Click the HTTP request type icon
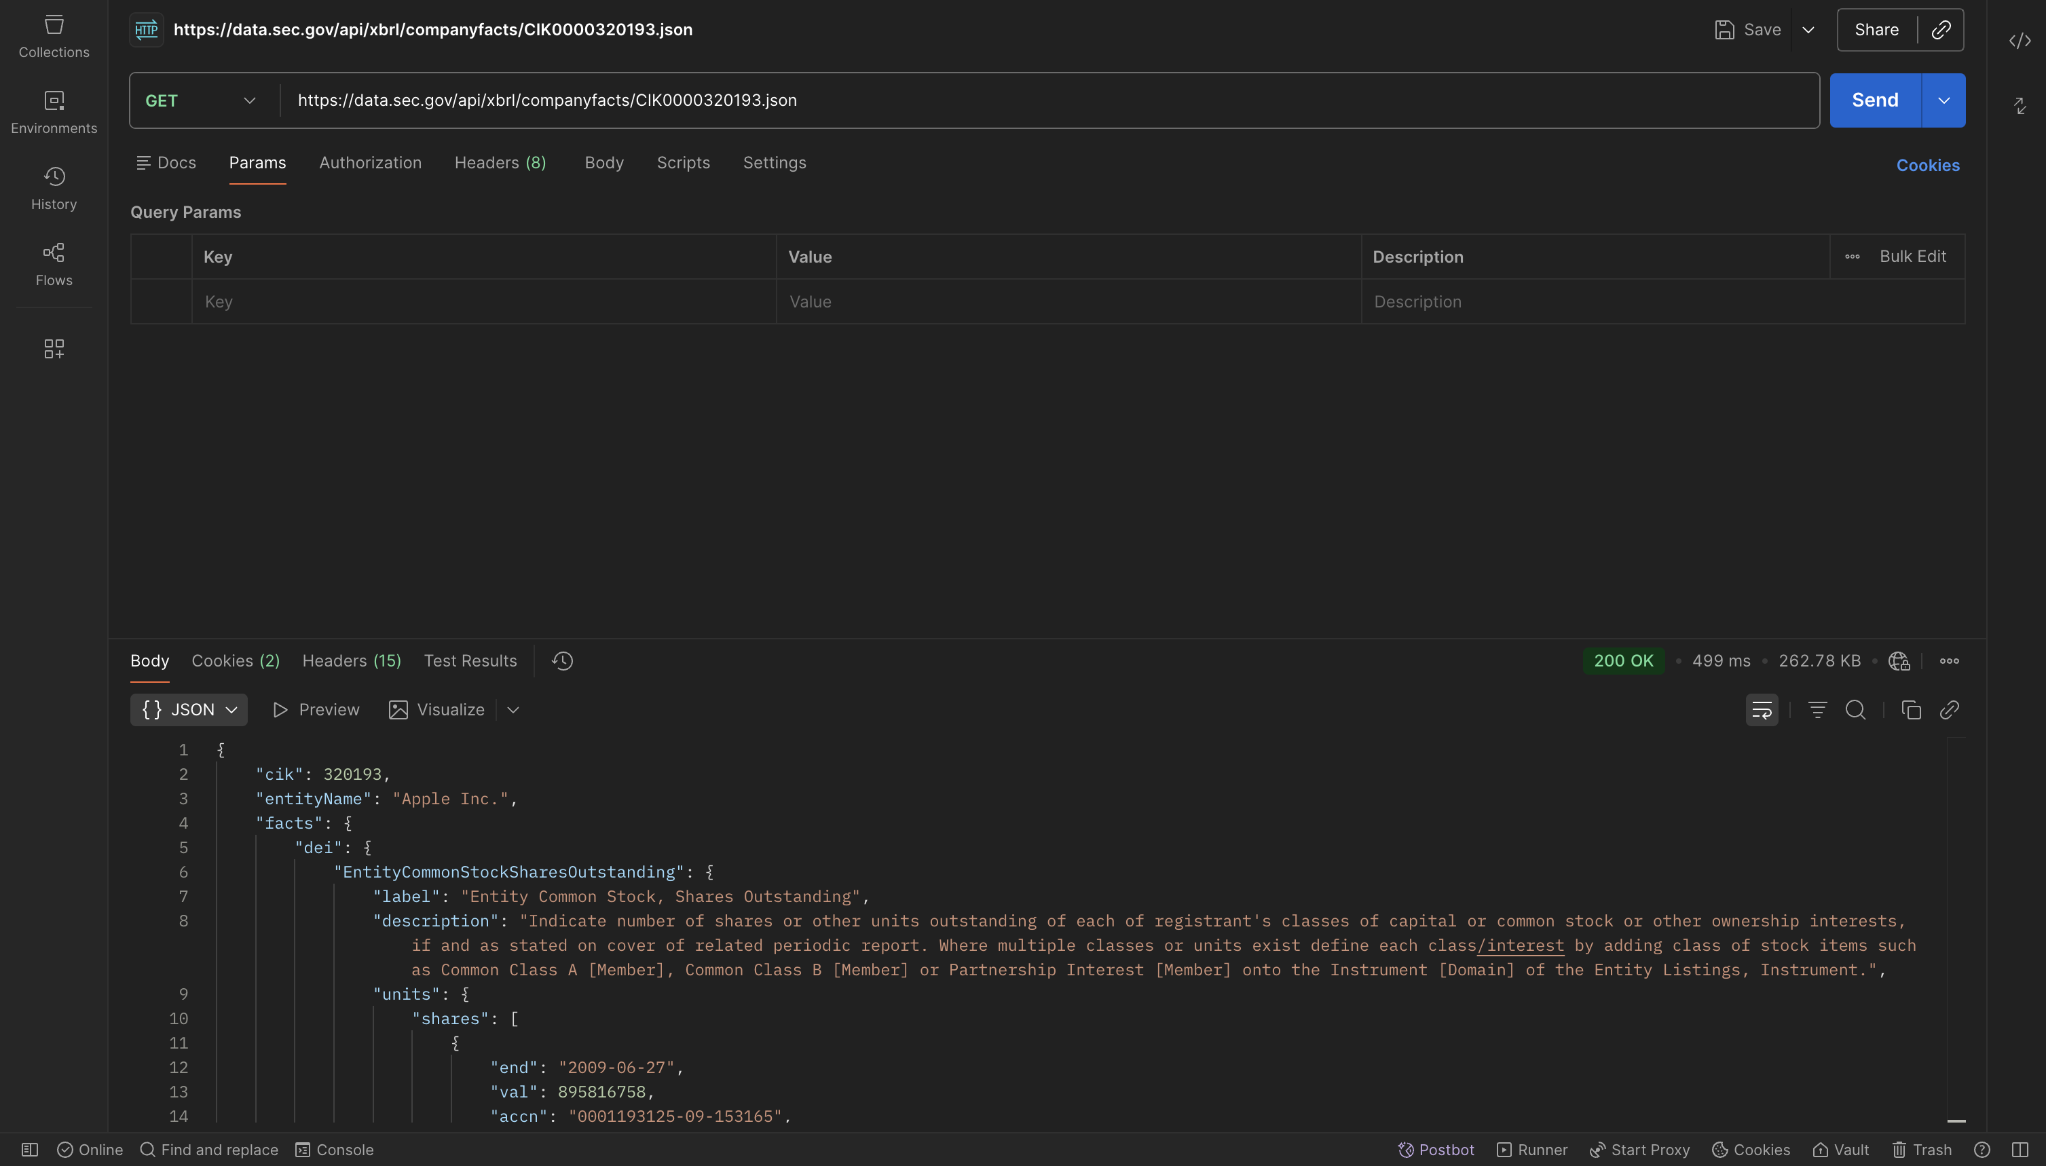 (147, 30)
